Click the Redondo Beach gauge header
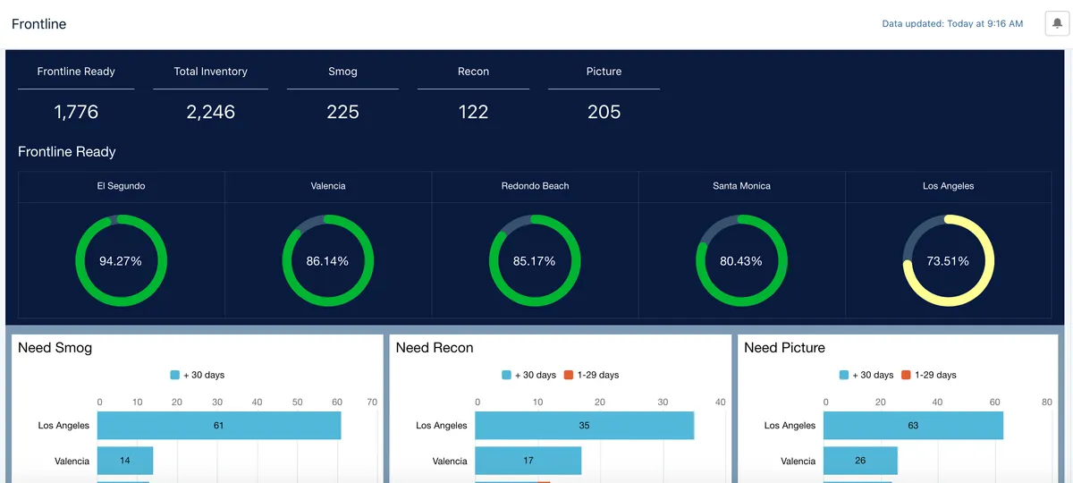1073x483 pixels. [535, 186]
